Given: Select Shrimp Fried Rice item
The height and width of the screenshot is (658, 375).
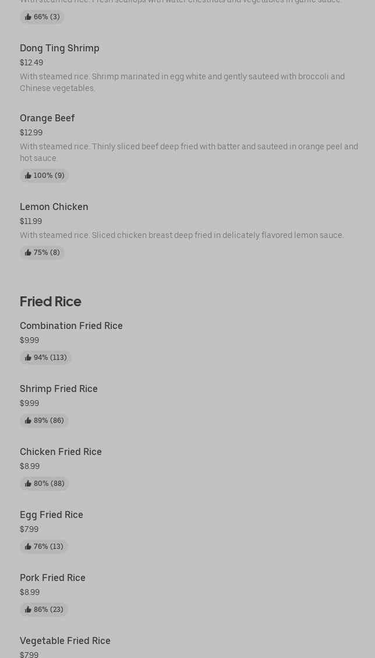Looking at the screenshot, I should click(x=59, y=389).
